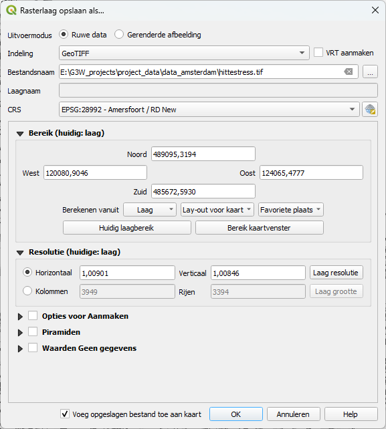
Task: Collapse the Bereik section
Action: coord(20,134)
